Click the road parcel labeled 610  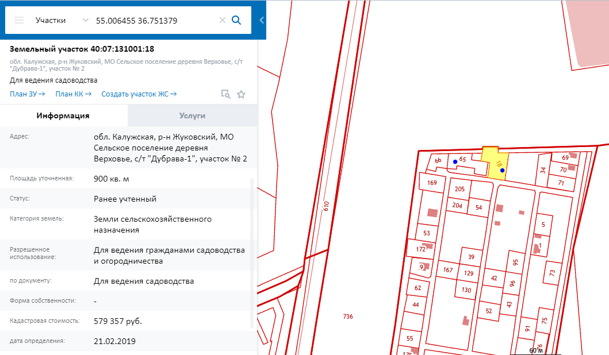326,206
